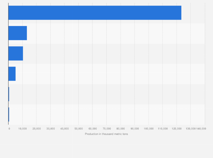This screenshot has width=213, height=158.
Task: Click the '80,000' axis label
Action: coord(121,129)
